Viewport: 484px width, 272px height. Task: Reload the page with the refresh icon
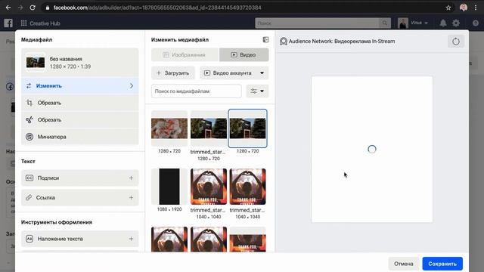click(x=33, y=8)
